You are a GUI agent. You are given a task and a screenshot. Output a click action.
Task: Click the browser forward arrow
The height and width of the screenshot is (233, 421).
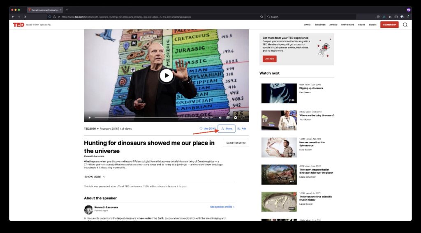pyautogui.click(x=19, y=16)
